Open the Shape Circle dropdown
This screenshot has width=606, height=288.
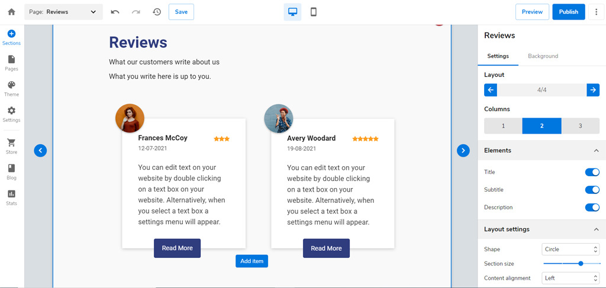[x=570, y=250]
